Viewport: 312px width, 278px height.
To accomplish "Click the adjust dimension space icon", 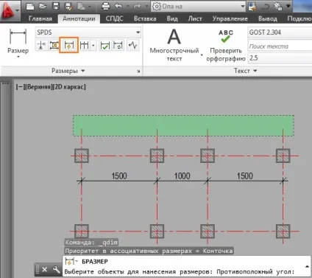I will tap(54, 45).
